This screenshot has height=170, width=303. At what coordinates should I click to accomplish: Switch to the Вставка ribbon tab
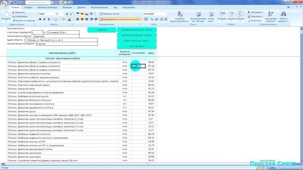click(x=28, y=8)
